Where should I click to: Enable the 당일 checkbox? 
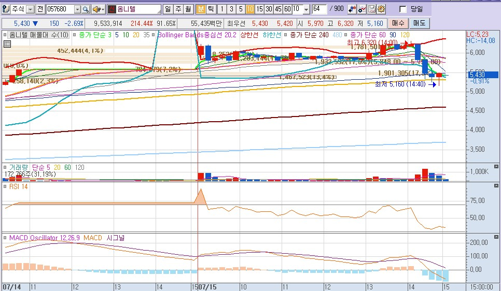pyautogui.click(x=403, y=9)
